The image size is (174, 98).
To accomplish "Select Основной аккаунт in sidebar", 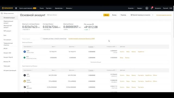I will (x=9, y=18).
